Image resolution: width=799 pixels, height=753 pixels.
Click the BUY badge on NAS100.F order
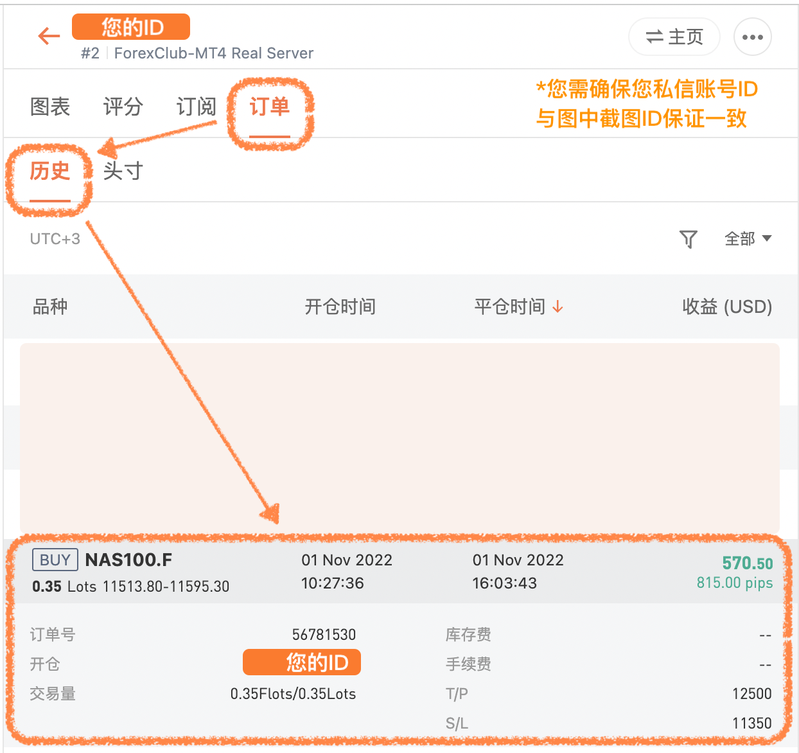(55, 560)
